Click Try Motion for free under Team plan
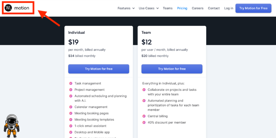 (172, 69)
